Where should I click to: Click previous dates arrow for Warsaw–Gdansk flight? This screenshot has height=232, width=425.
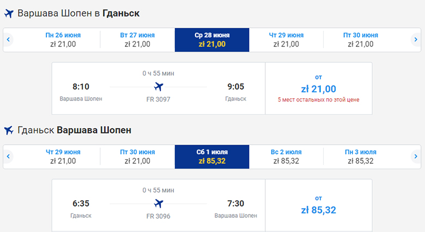pos(9,40)
